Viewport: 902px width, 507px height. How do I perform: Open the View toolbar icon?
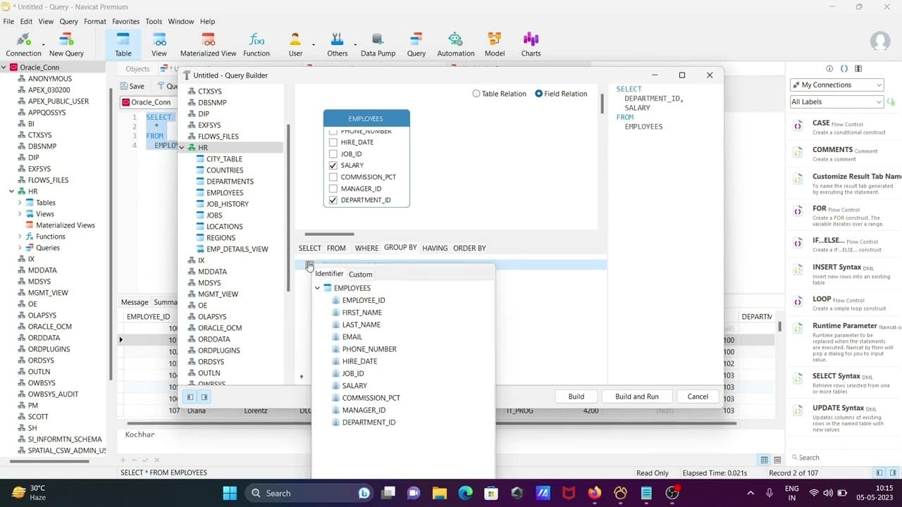pos(159,44)
